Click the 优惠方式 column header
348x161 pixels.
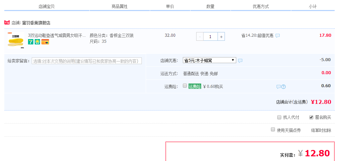[261, 6]
